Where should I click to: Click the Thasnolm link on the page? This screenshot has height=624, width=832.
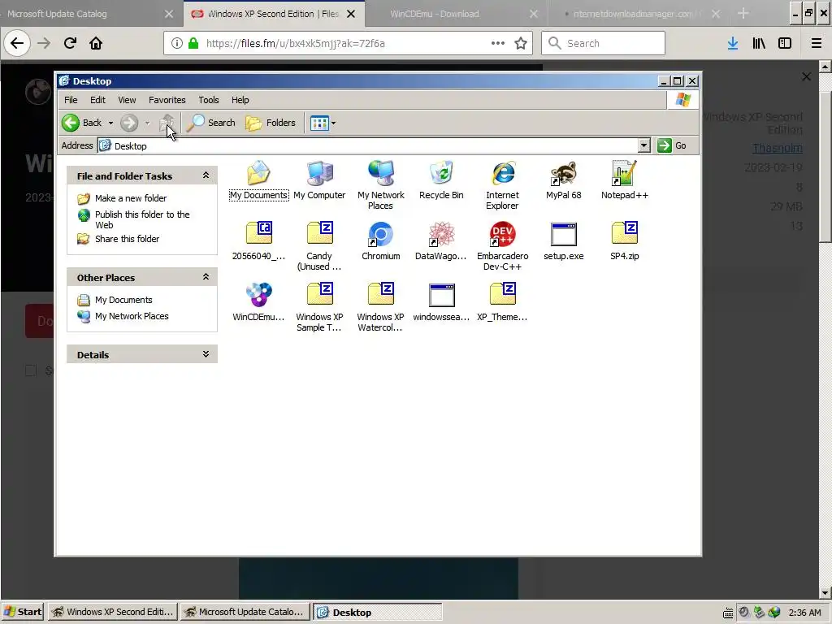pos(777,148)
